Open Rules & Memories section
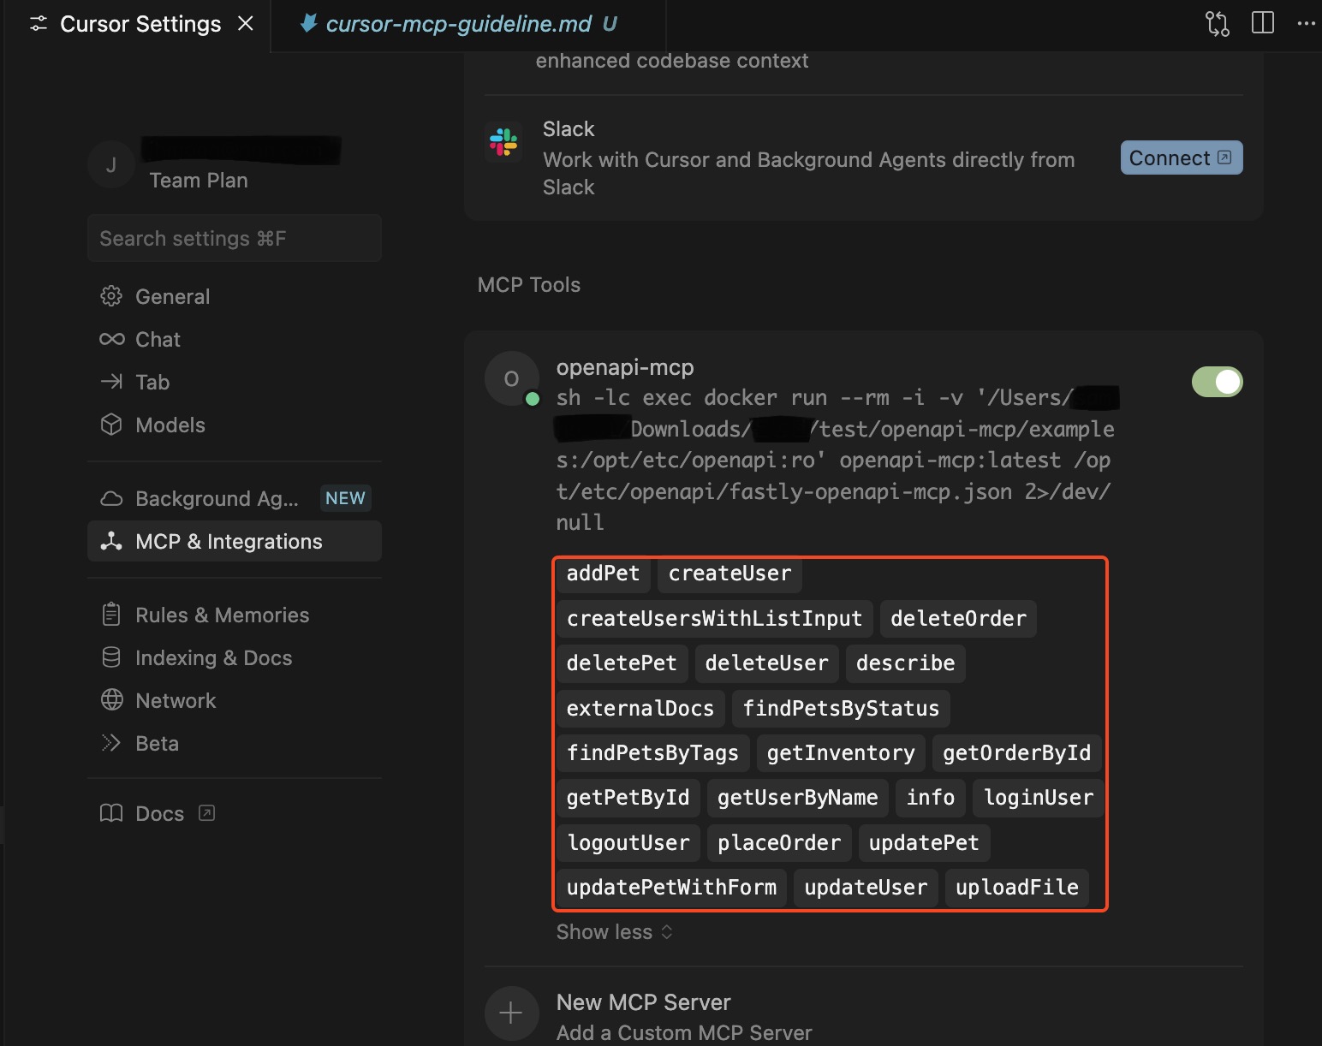Viewport: 1322px width, 1046px height. tap(235, 615)
